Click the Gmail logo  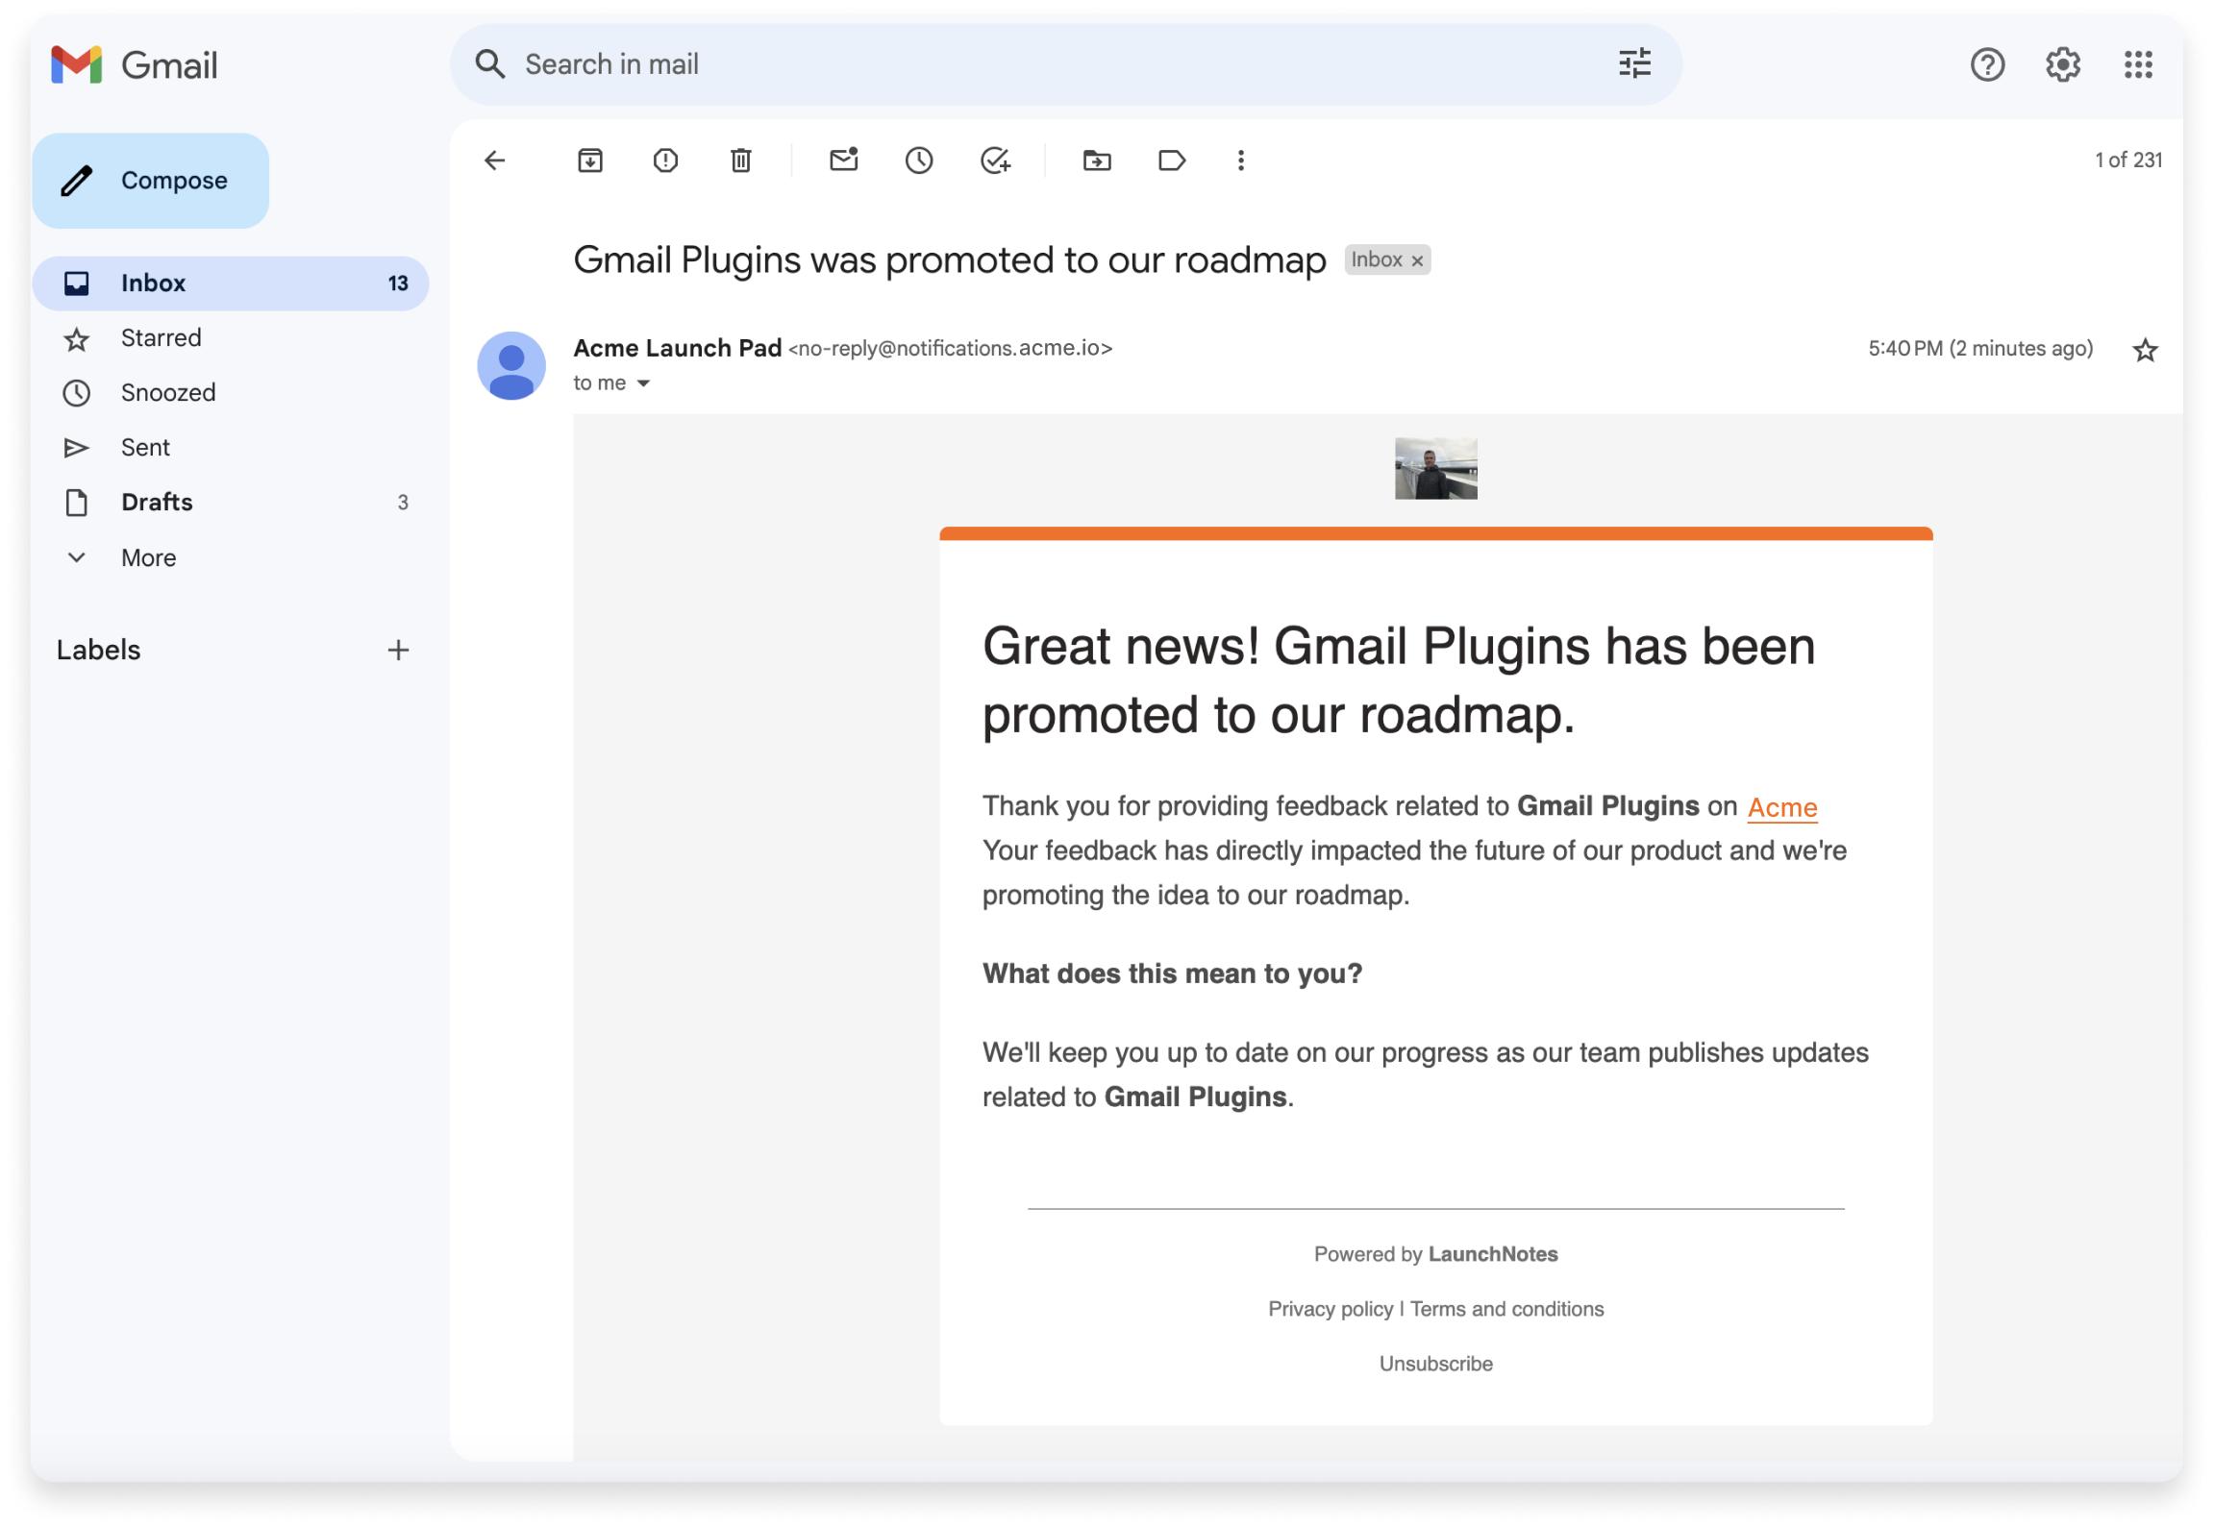(134, 65)
